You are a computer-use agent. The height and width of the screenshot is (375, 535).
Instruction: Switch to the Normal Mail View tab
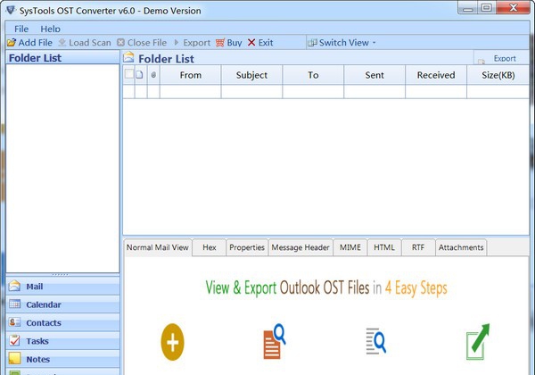(158, 247)
